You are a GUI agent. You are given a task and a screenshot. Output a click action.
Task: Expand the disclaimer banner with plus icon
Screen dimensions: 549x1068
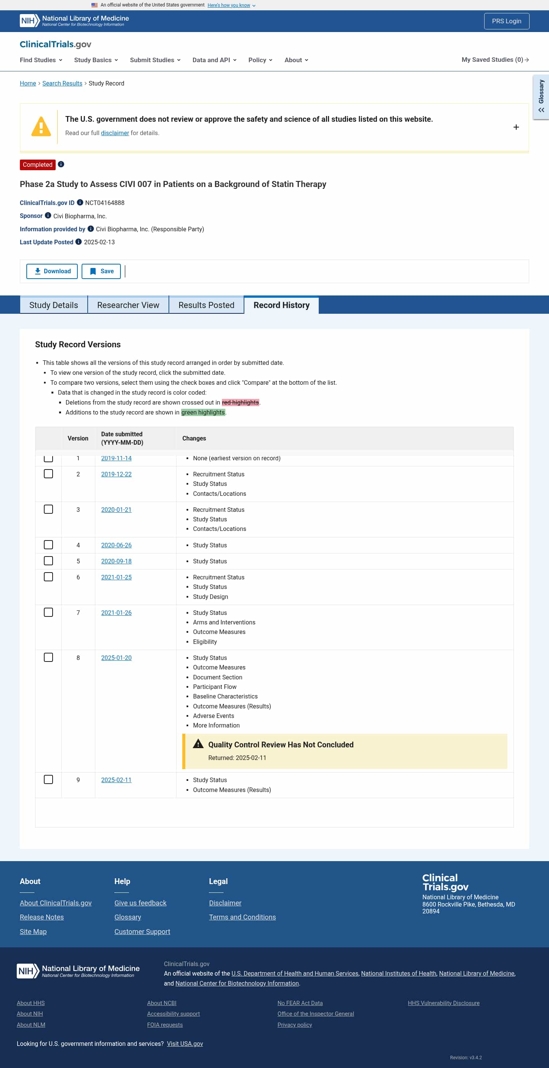(516, 127)
